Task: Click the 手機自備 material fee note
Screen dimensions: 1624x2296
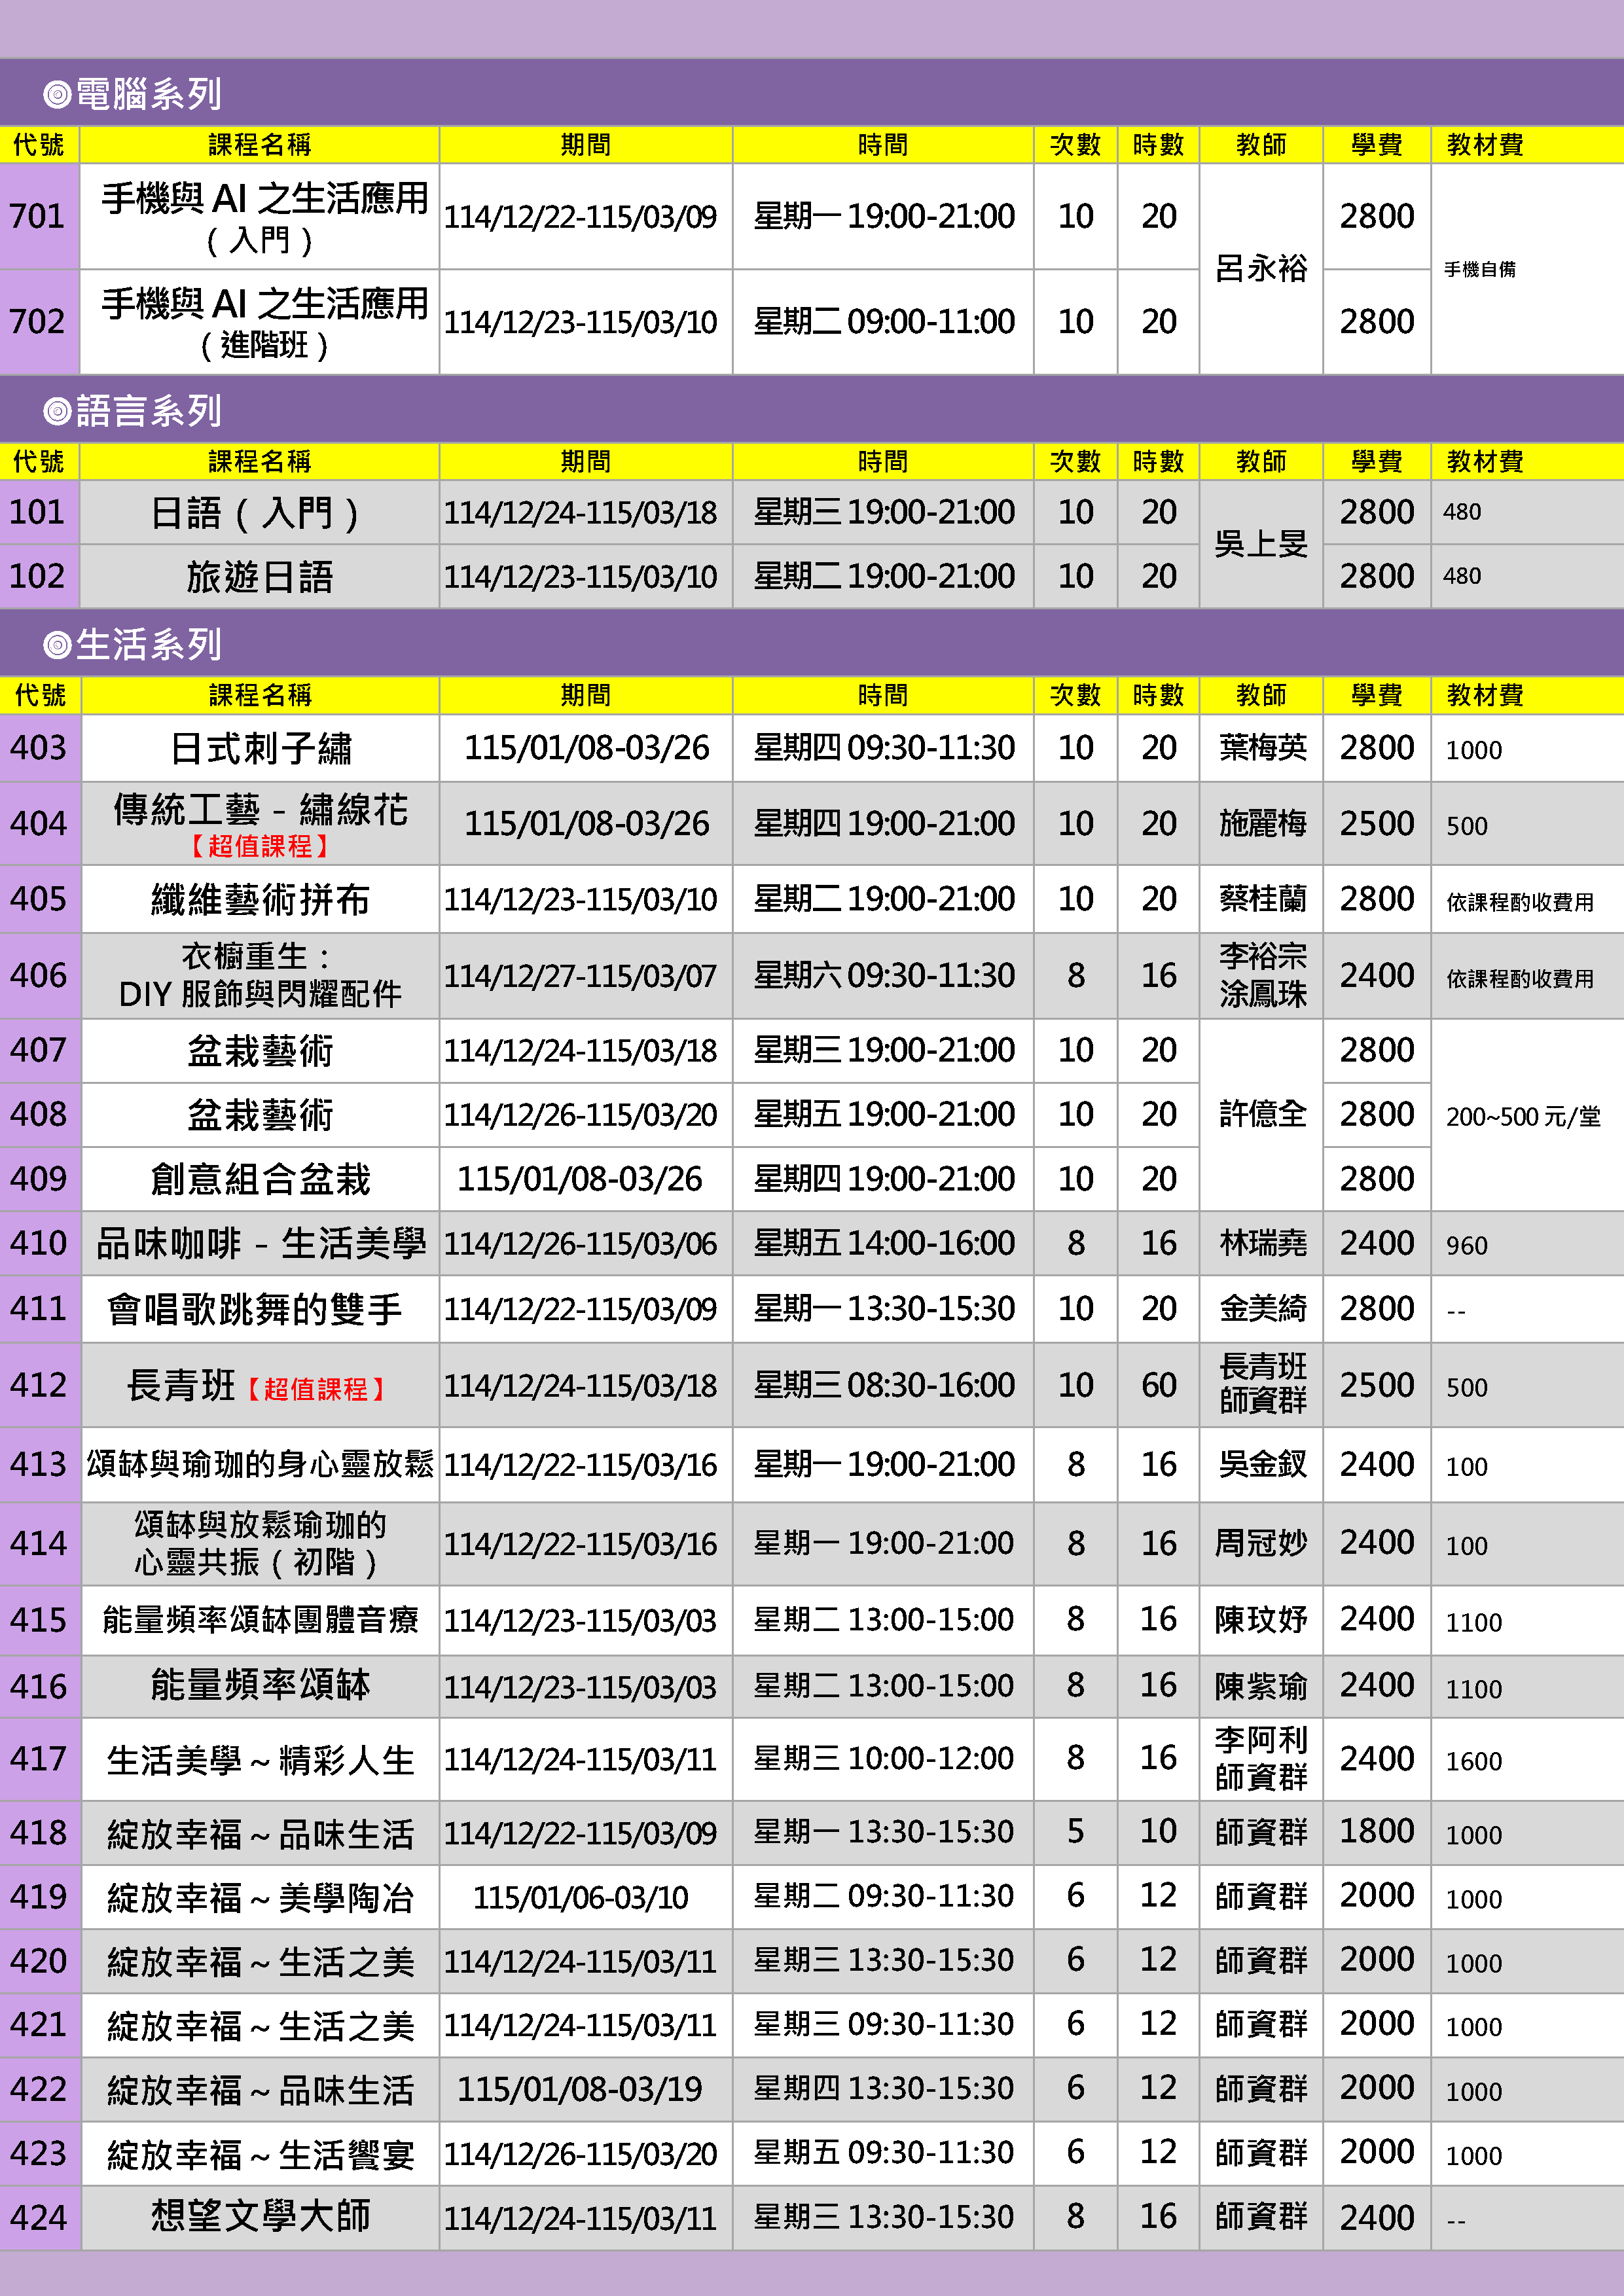Action: [x=1479, y=269]
